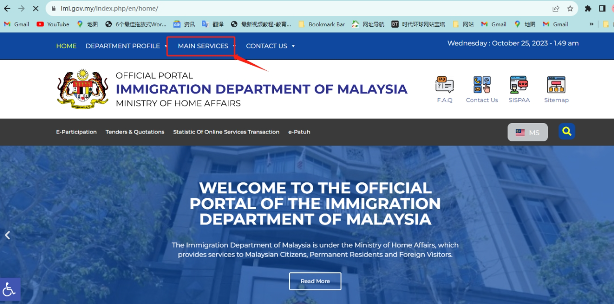Toggle the browser side panel icon

(x=602, y=9)
